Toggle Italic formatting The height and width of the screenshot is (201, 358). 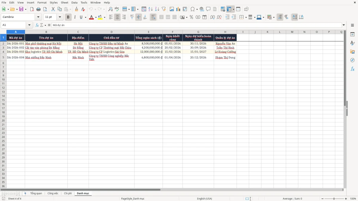coord(75,17)
